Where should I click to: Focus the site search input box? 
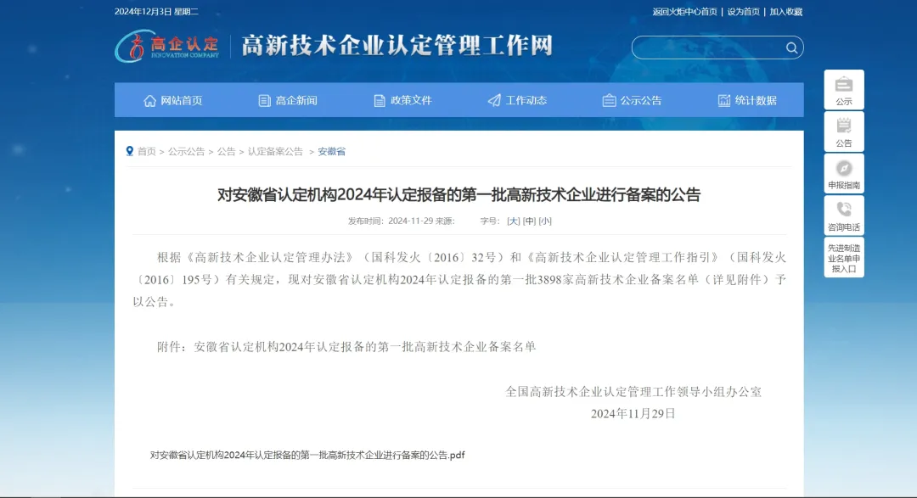[707, 48]
